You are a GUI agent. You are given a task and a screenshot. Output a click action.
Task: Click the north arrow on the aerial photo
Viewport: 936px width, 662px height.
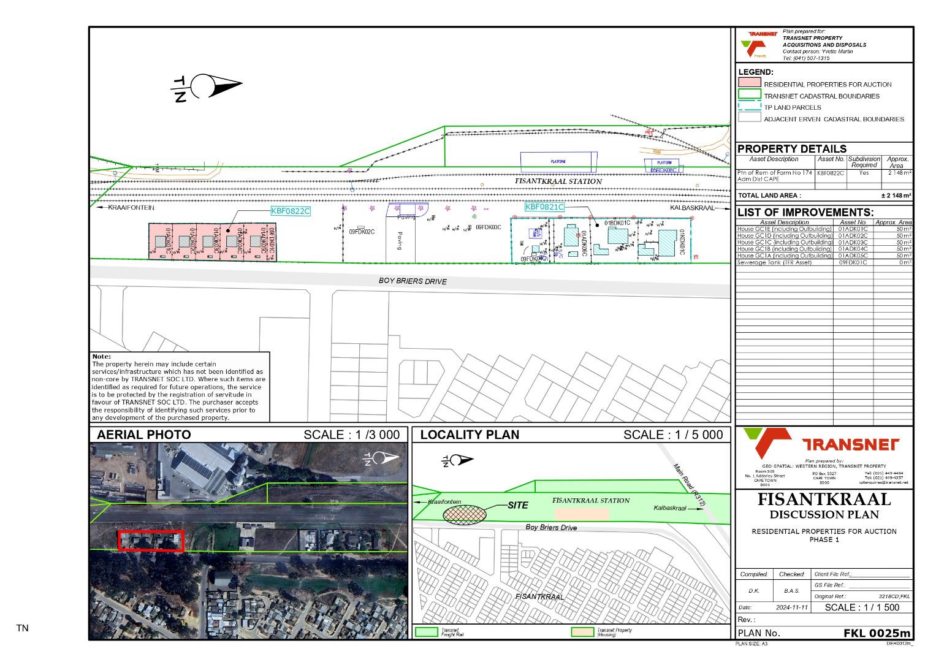(x=385, y=457)
